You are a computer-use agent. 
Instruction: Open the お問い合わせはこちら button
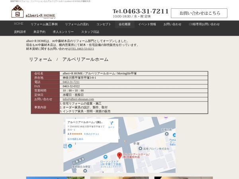(x=199, y=13)
